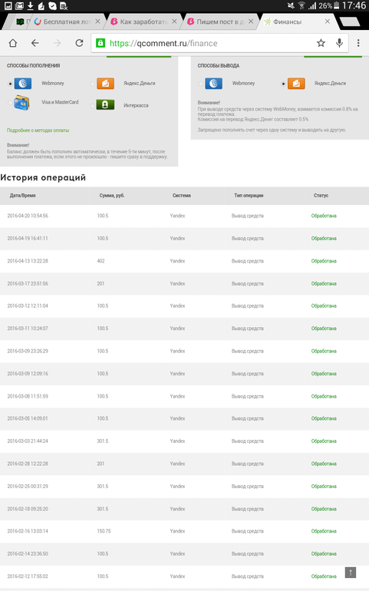Activate voice search microphone icon
The image size is (369, 591).
340,43
